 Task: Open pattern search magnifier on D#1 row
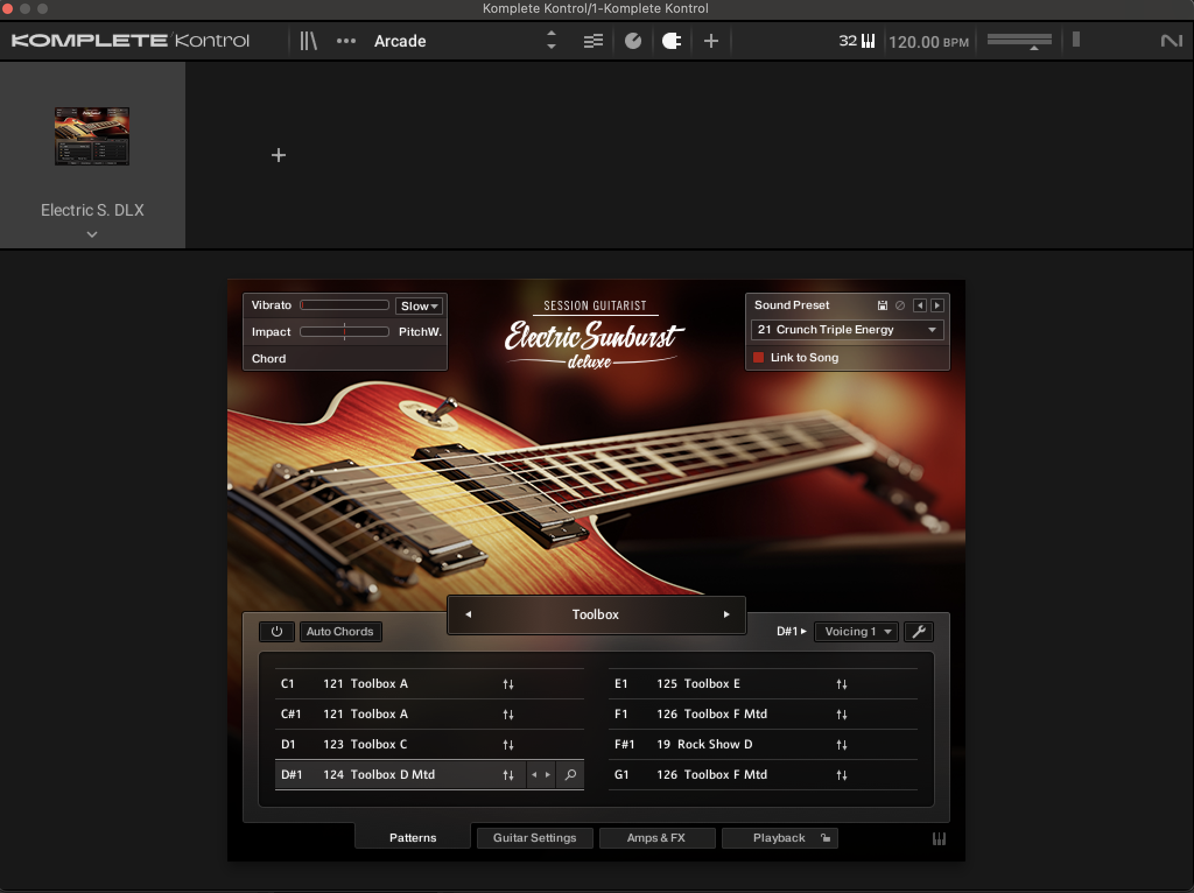coord(570,775)
